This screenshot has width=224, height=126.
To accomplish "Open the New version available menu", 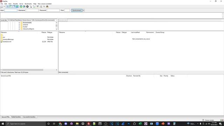I will tap(44, 4).
